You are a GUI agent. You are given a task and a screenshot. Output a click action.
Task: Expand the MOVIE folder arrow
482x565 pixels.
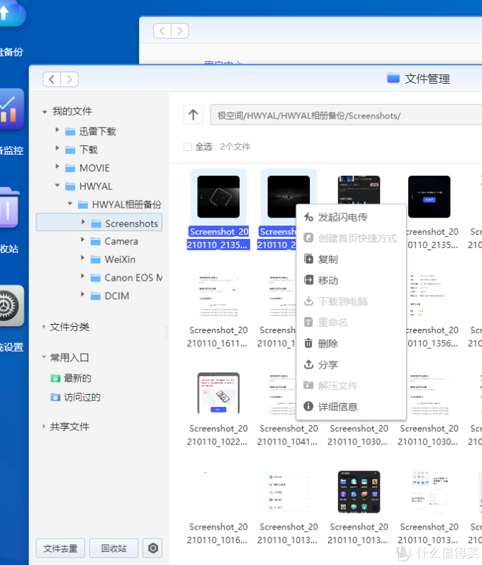[57, 168]
